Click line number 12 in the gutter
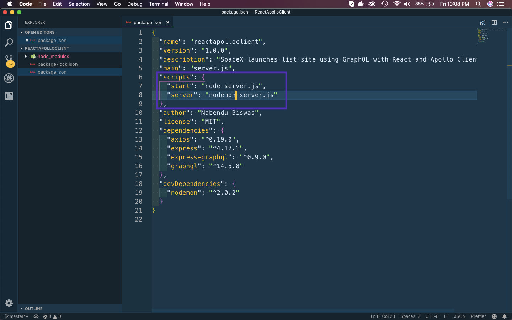This screenshot has height=320, width=512. click(138, 130)
